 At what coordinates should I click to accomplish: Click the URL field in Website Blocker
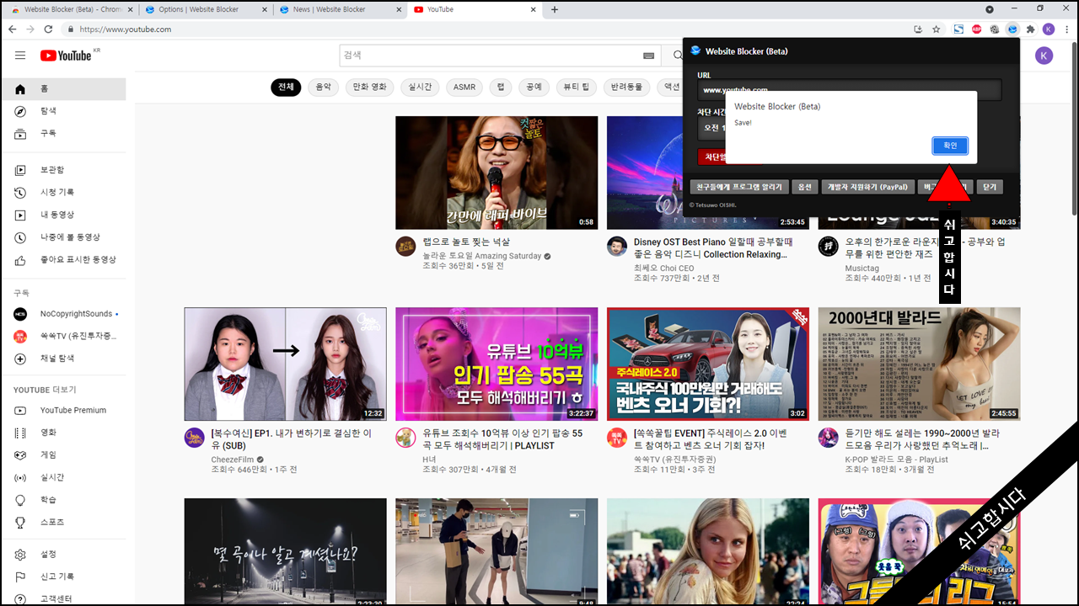850,89
